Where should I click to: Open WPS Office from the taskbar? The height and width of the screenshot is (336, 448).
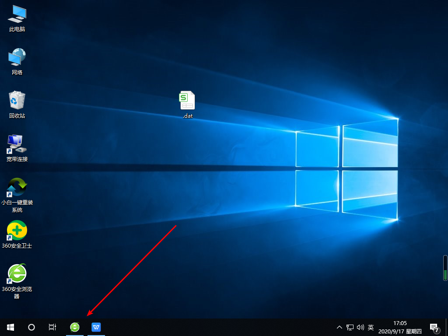pos(96,327)
